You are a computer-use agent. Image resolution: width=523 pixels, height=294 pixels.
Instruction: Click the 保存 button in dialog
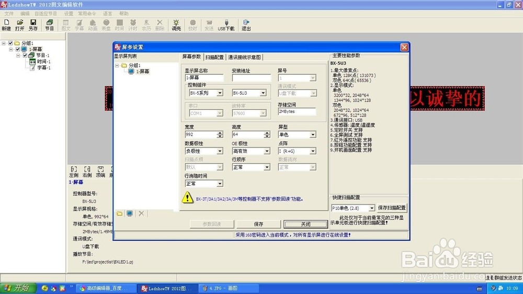258,224
